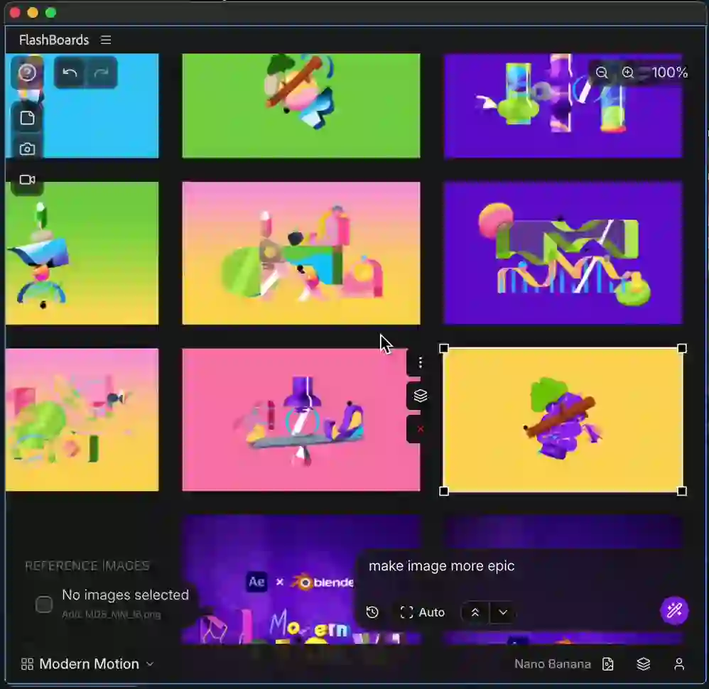Open the FlashBoards hamburger menu

click(106, 40)
